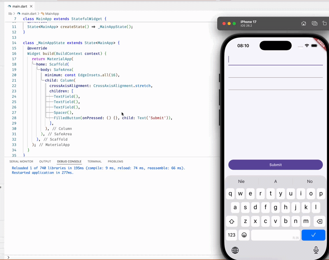The image size is (329, 260).
Task: Tap the blue checkmark done key
Action: pos(313,235)
